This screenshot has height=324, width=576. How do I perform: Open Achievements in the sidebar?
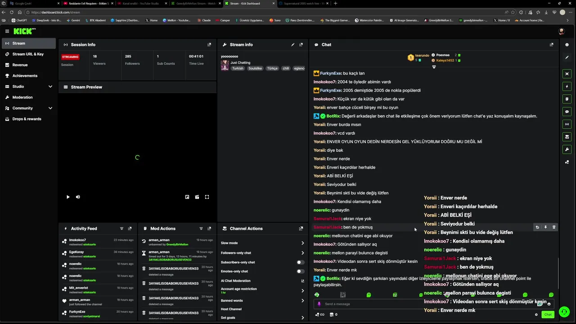[29, 76]
